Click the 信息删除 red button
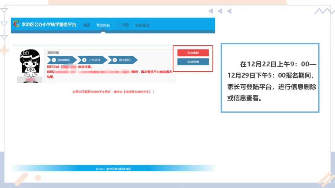Screen dimensions: 335x188 (193, 53)
